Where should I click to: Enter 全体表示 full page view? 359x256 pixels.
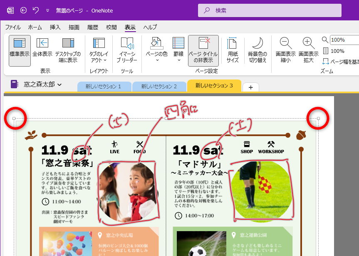(x=42, y=48)
